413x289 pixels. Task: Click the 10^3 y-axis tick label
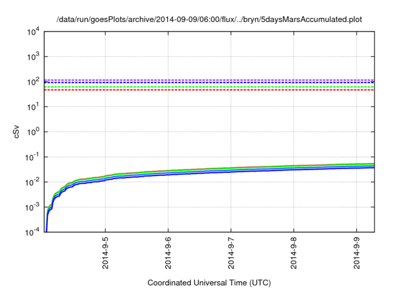pyautogui.click(x=33, y=56)
